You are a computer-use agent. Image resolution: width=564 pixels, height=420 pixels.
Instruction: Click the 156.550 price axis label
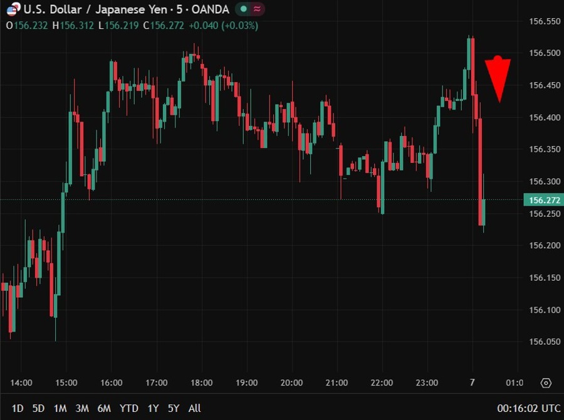(545, 21)
